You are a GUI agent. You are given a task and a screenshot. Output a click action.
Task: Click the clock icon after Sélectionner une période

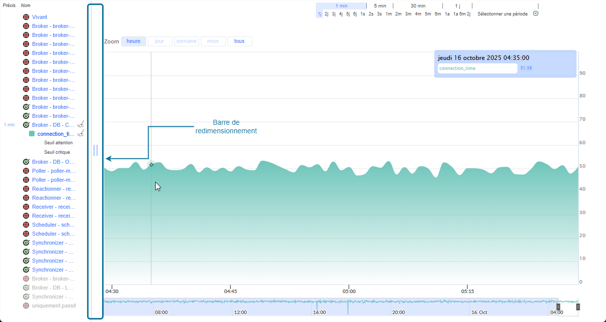[x=535, y=13]
